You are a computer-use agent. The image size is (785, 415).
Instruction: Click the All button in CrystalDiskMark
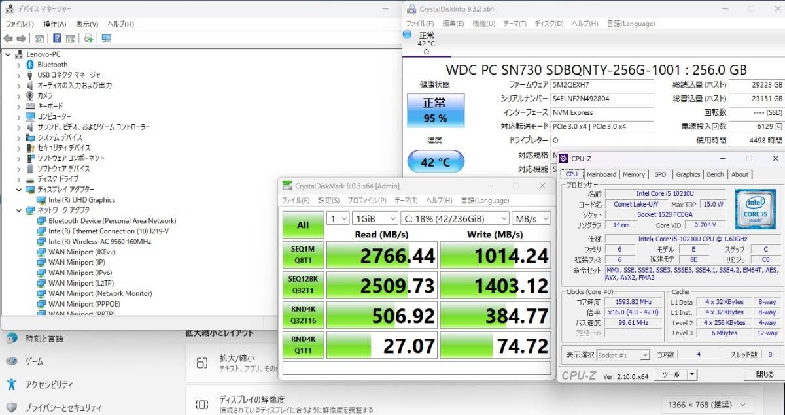[x=303, y=225]
